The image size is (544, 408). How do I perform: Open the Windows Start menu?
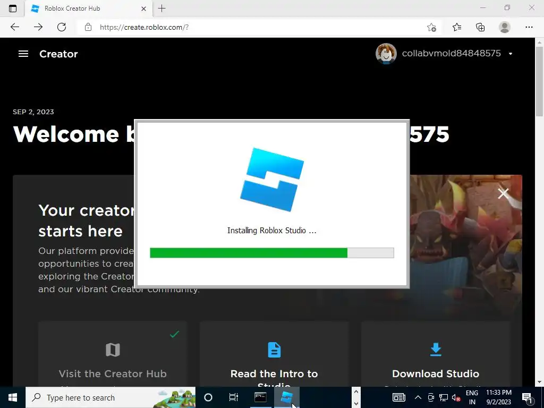pos(13,397)
